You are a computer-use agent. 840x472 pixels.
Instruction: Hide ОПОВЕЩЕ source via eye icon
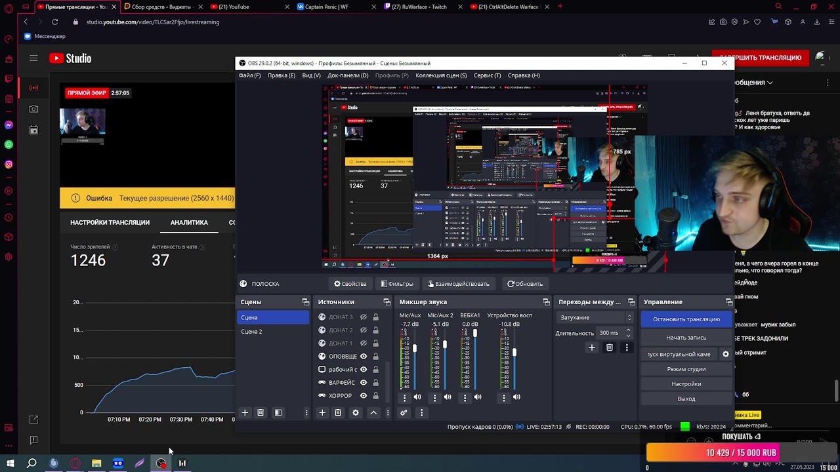pos(364,357)
